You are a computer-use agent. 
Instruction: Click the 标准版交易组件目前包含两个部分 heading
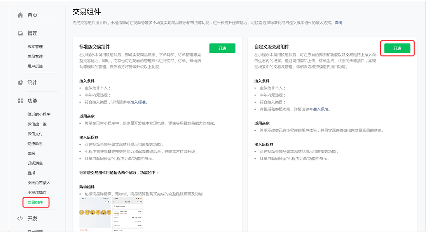tap(119, 173)
